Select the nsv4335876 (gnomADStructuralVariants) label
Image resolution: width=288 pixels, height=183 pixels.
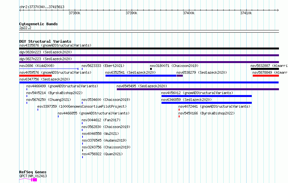[55, 45]
